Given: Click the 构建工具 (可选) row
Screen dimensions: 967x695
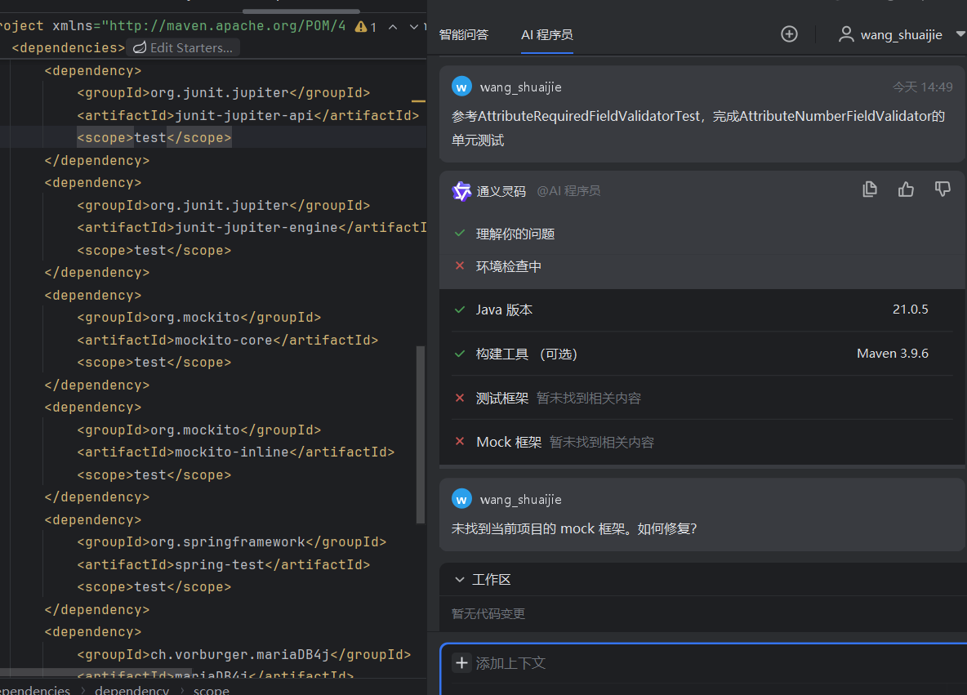Looking at the screenshot, I should [x=702, y=354].
